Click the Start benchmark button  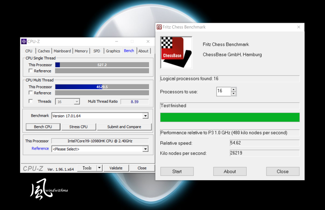[177, 171]
